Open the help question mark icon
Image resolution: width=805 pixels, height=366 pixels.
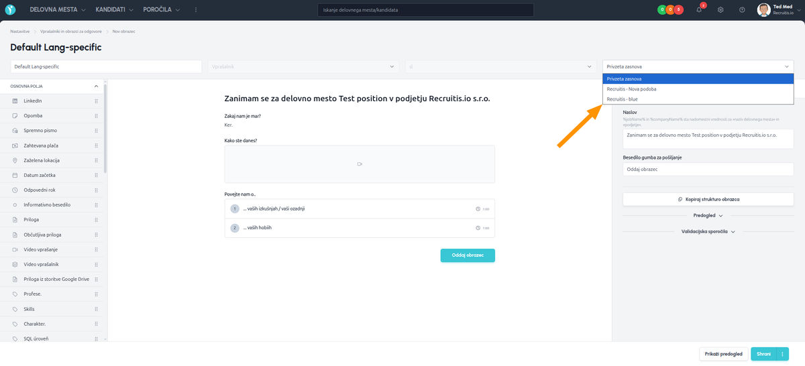pos(742,10)
